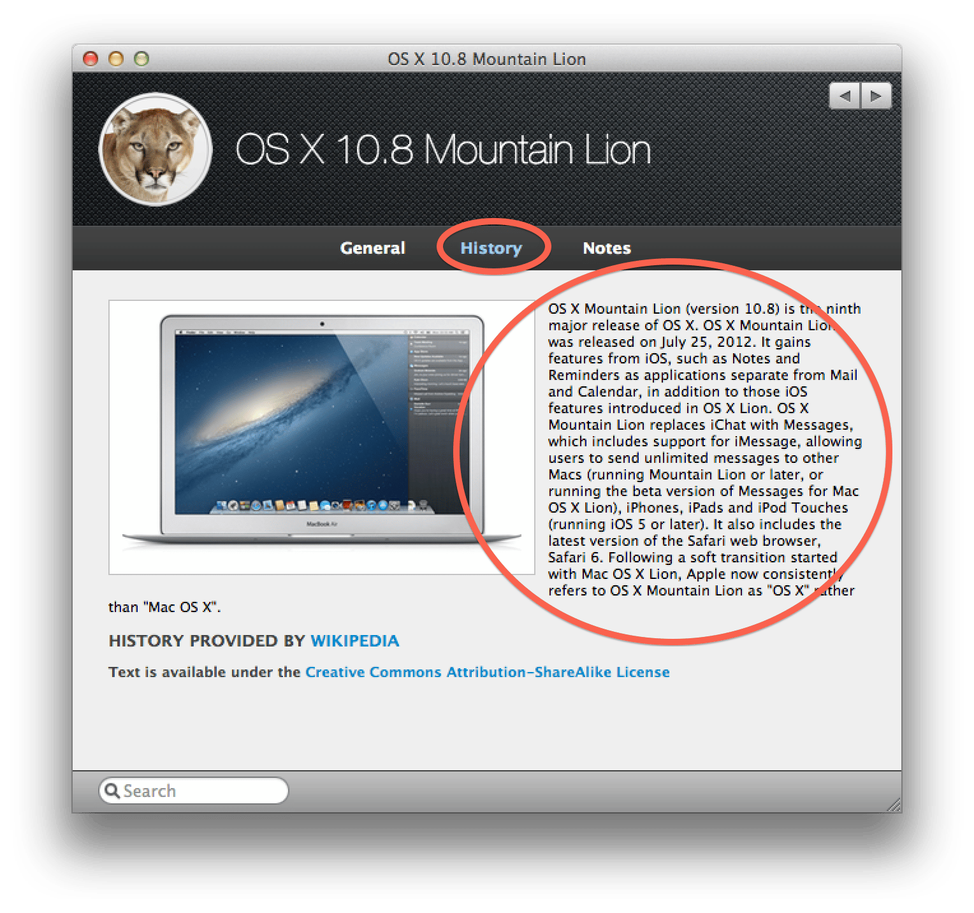Open the Creative Commons Attribution-ShareAlike License link

point(488,672)
